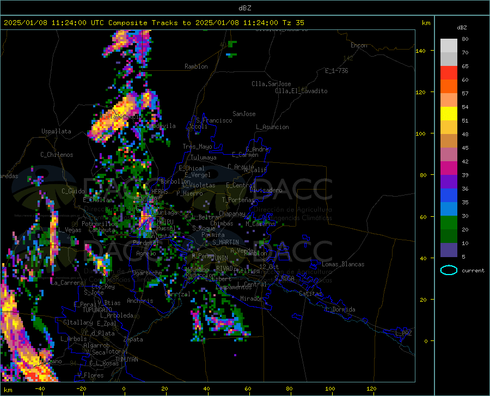
Task: Pick the blue 36 dBZ legend swatch
Action: pos(449,196)
